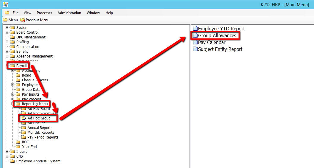Open the Processes menu
314x168 pixels.
point(44,13)
